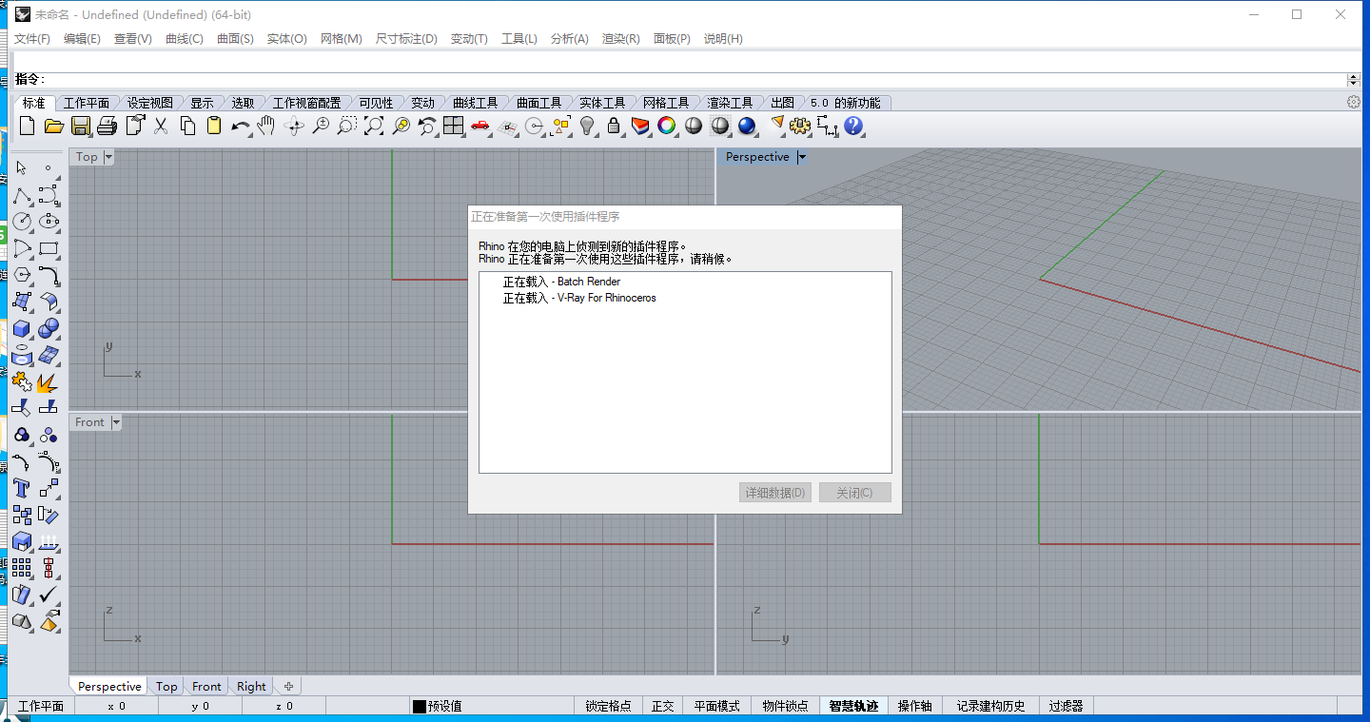
Task: Toggle 正交 ortho mode
Action: coord(662,706)
